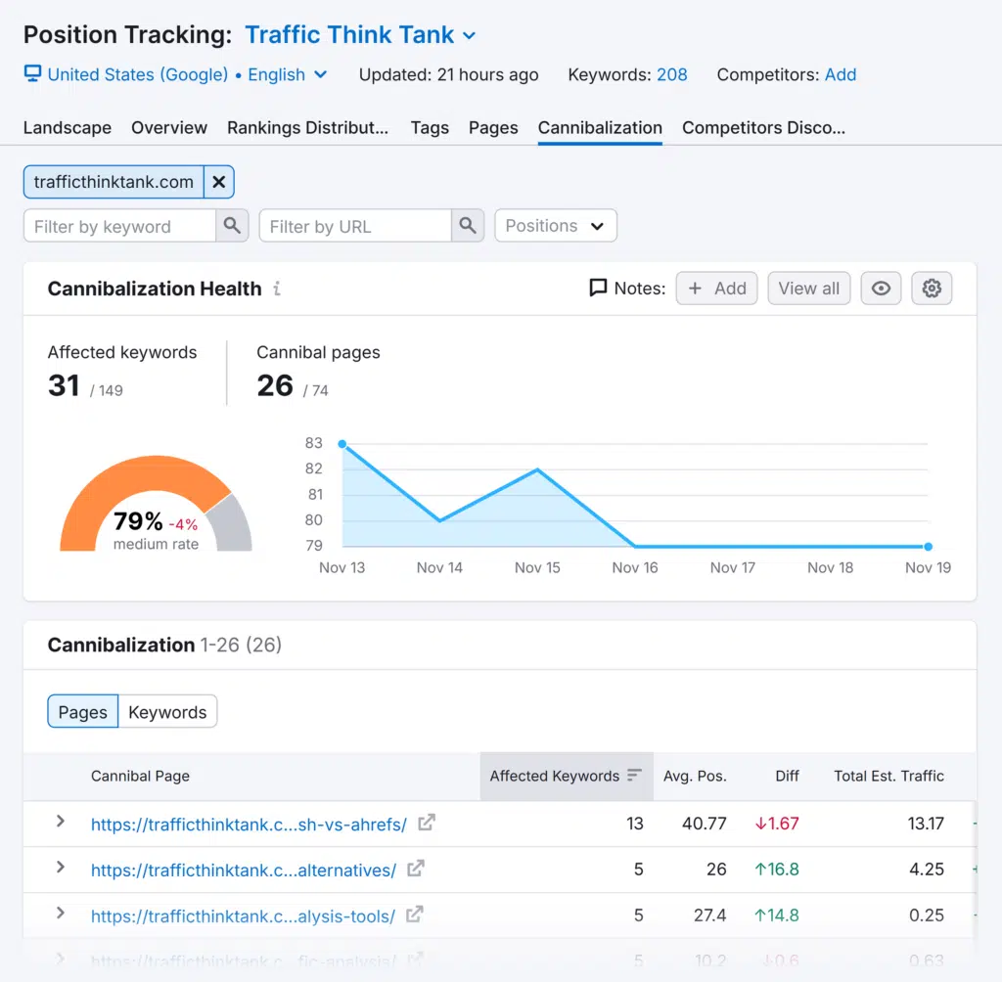Click sort icon in Affected Keywords column
Image resolution: width=1002 pixels, height=982 pixels.
coord(635,776)
